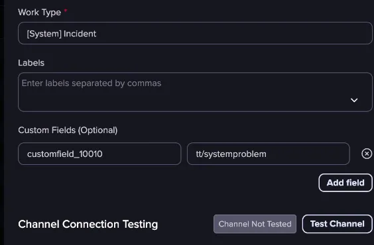374x245 pixels.
Task: Add field to custom fields
Action: [345, 183]
